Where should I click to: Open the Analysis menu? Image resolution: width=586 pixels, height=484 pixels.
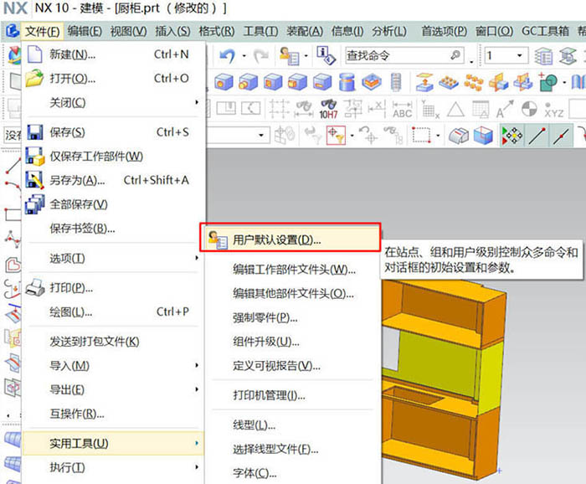coord(389,31)
